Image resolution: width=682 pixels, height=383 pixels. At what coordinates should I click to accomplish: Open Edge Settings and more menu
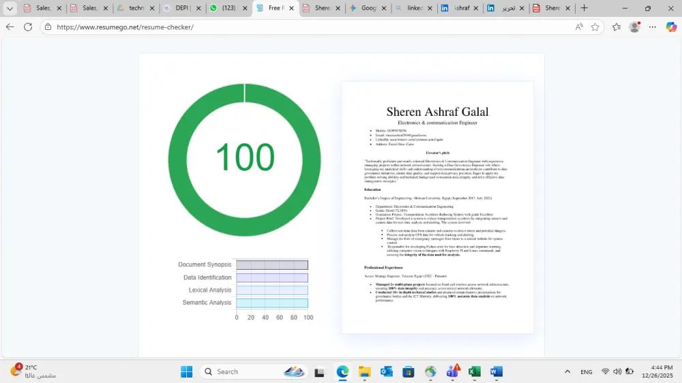pyautogui.click(x=653, y=27)
